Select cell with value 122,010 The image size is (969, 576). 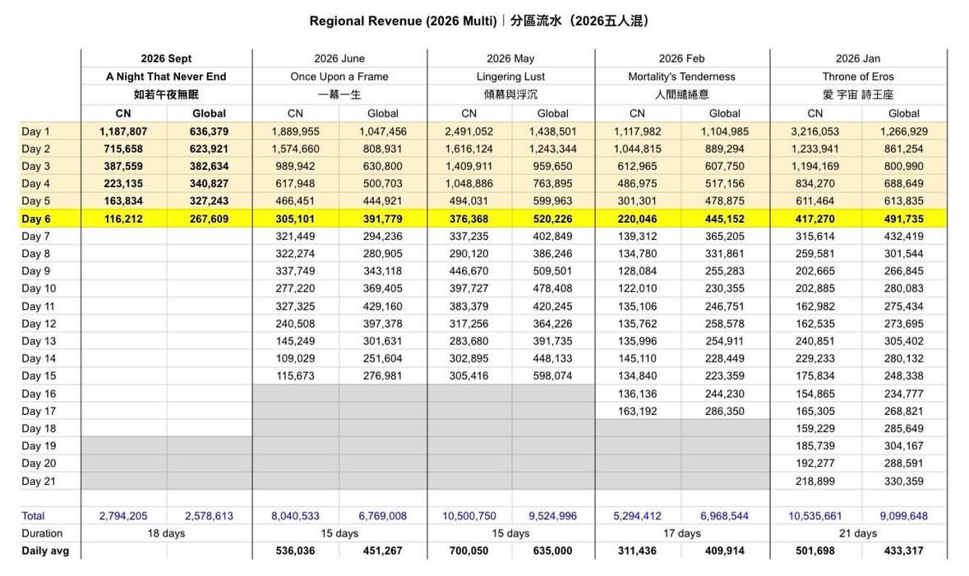[x=637, y=288]
